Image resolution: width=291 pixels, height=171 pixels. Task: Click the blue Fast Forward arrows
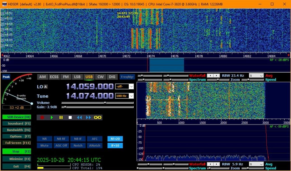coord(88,118)
